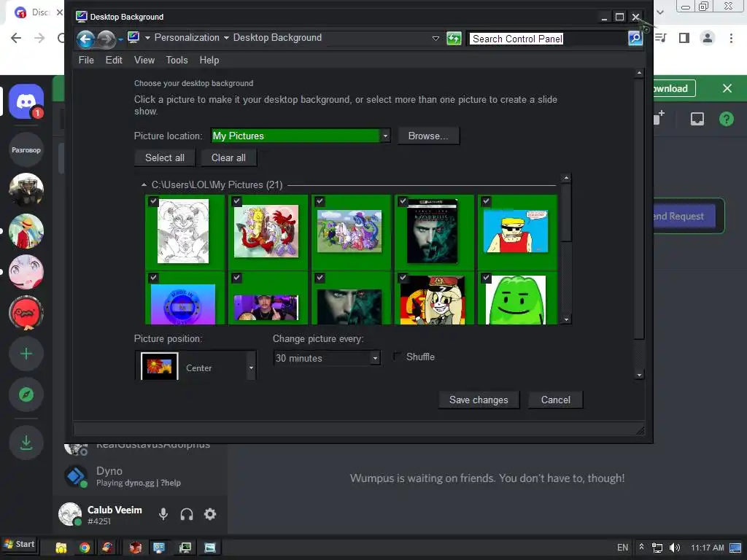Open the Discord inbox icon

(697, 119)
